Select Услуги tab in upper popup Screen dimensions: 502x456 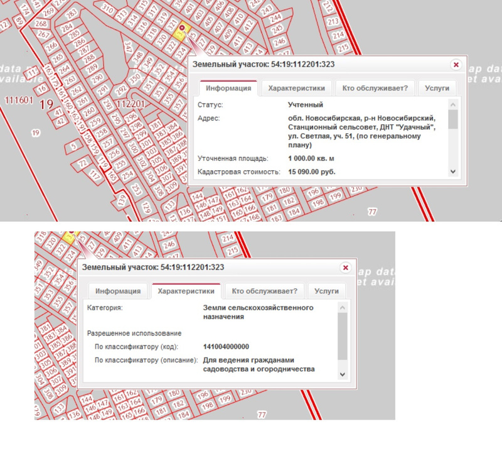(x=437, y=88)
